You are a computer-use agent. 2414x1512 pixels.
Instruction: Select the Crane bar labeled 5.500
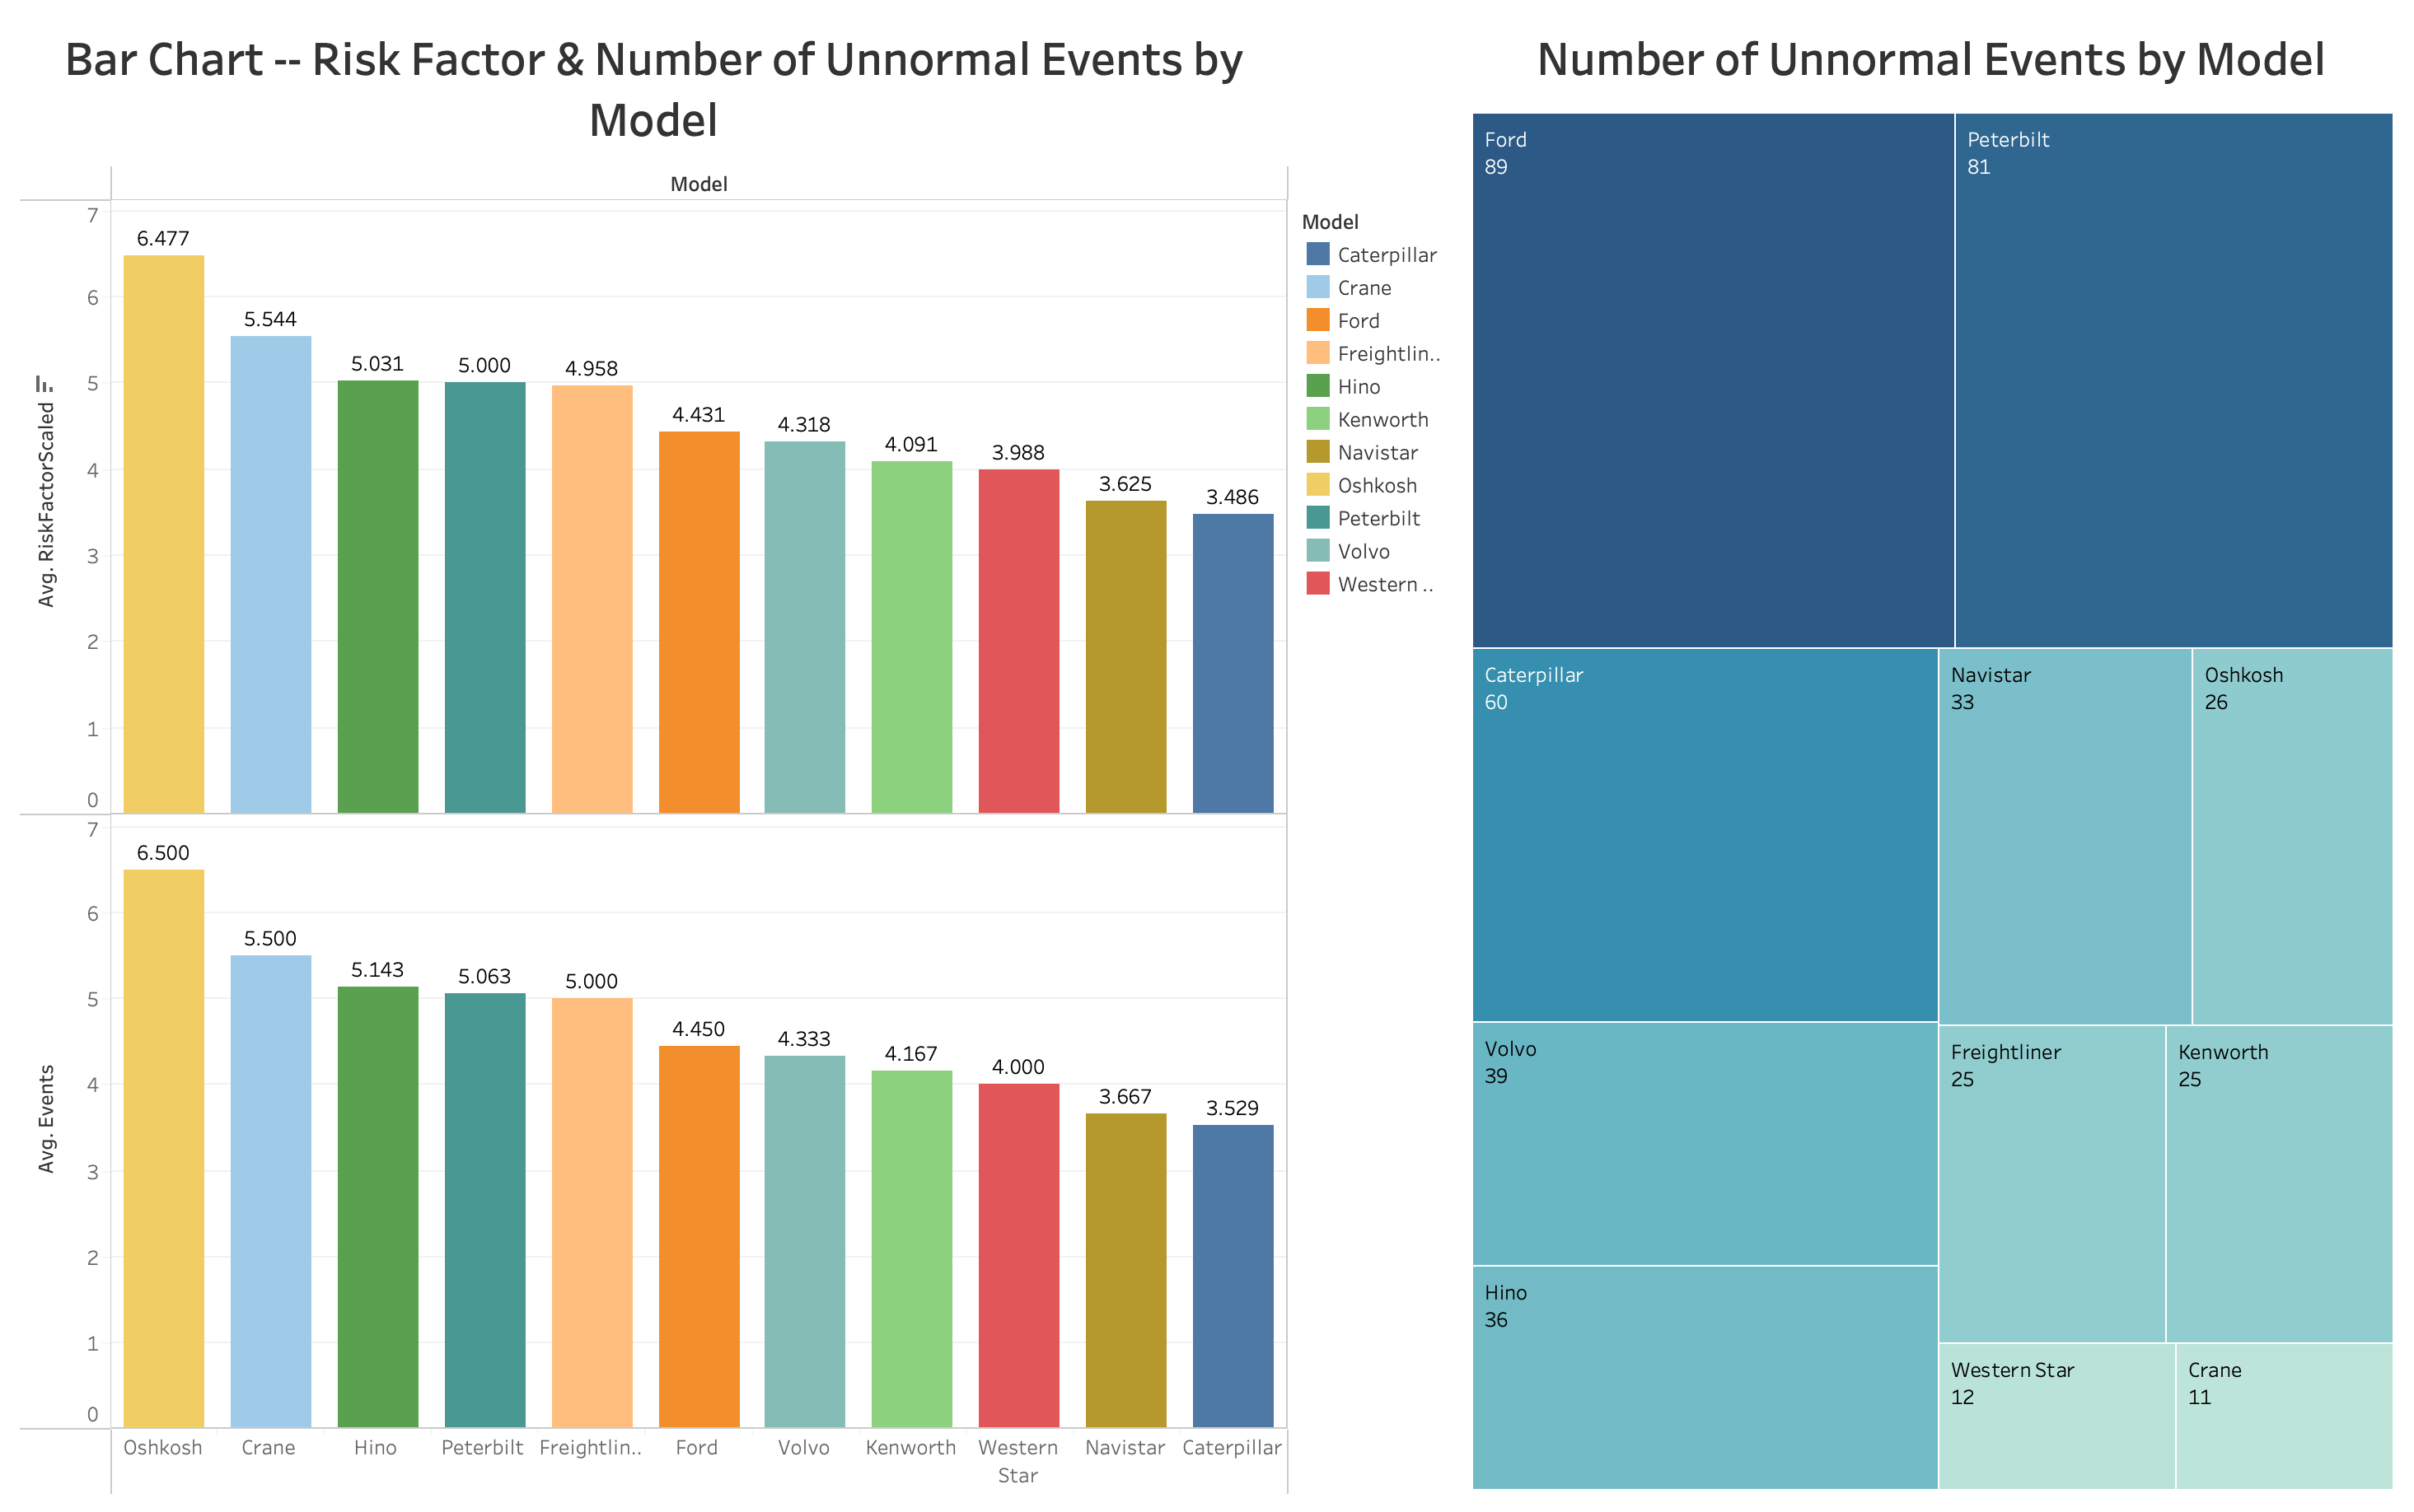270,1190
